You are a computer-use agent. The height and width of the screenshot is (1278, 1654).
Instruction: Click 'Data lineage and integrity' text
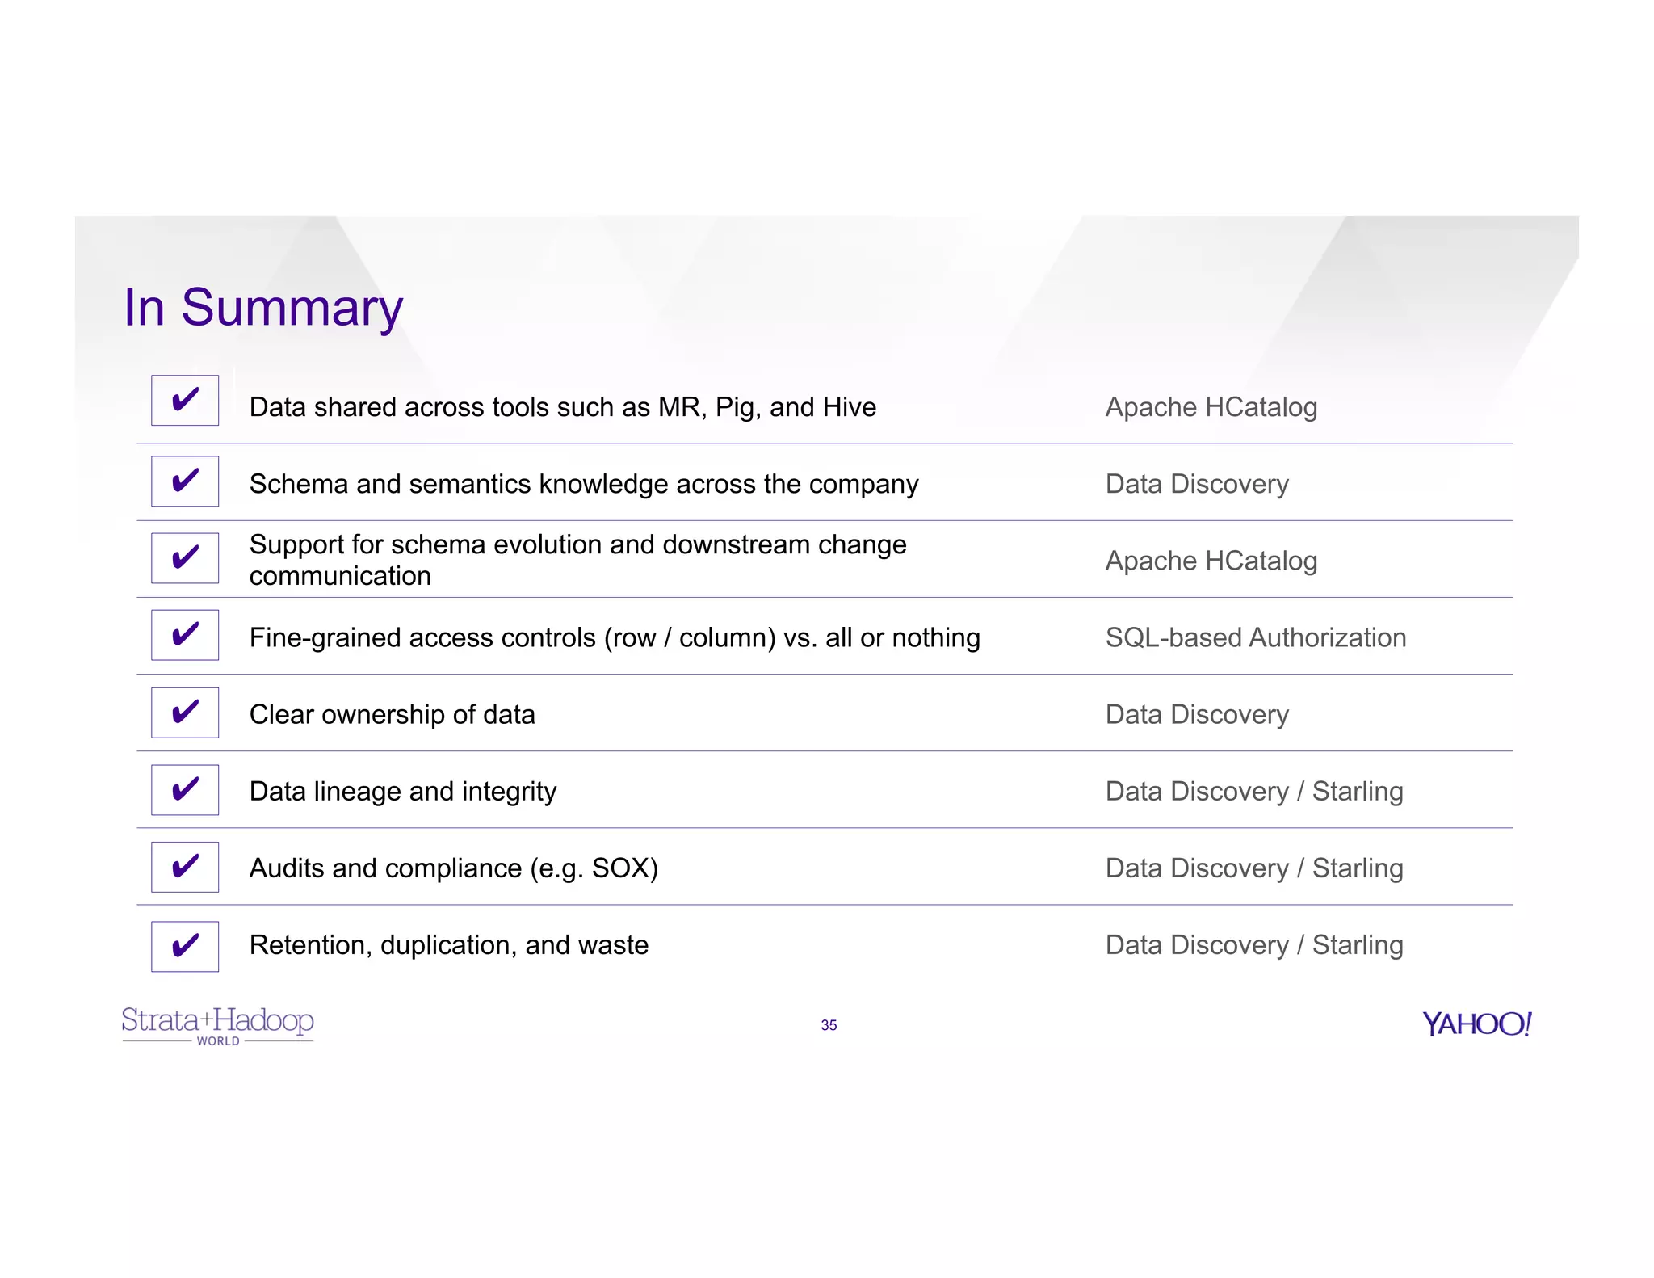click(x=403, y=792)
